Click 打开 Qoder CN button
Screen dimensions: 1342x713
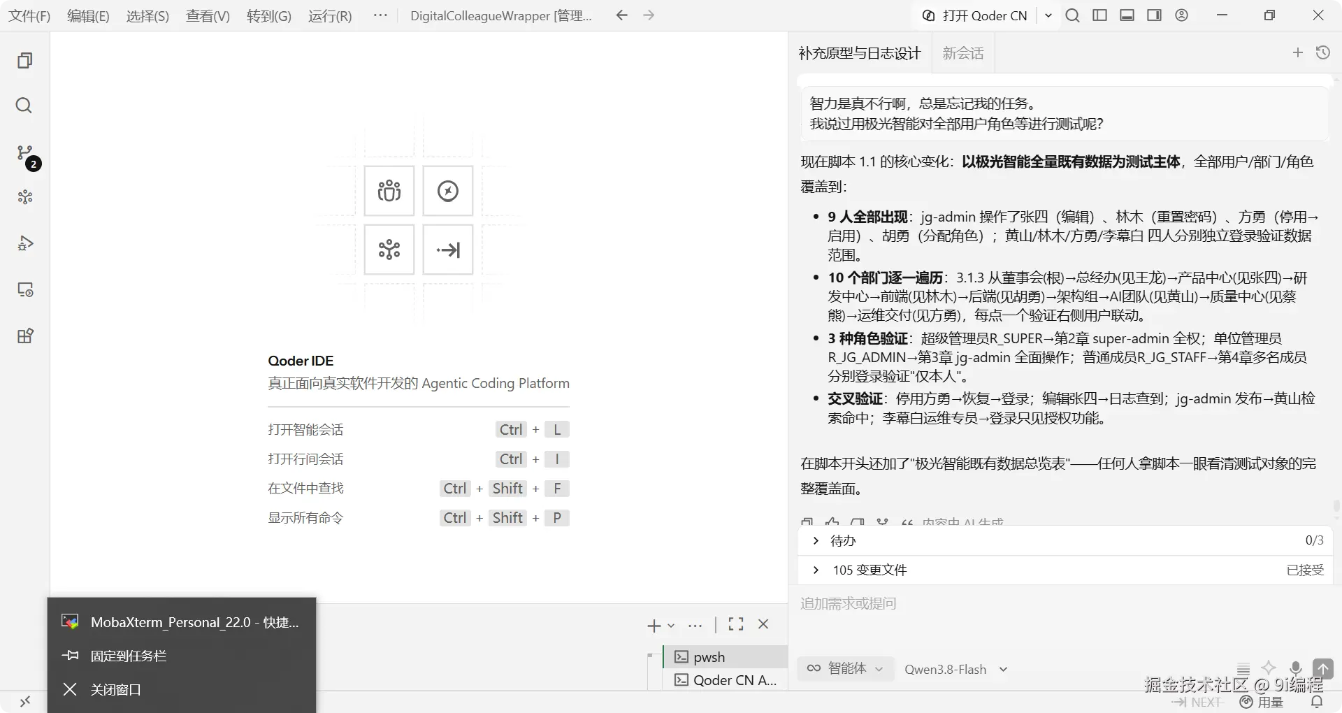pyautogui.click(x=976, y=15)
